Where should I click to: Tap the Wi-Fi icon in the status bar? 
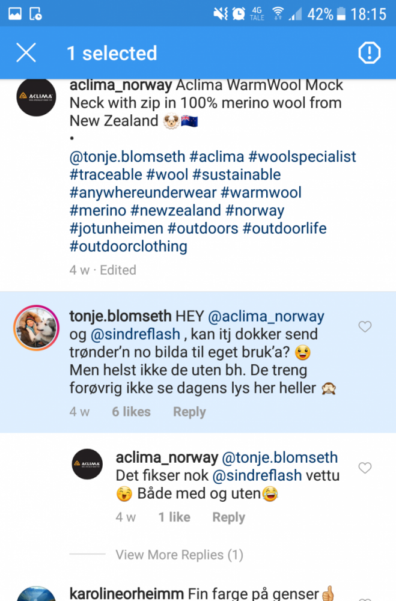coord(278,14)
